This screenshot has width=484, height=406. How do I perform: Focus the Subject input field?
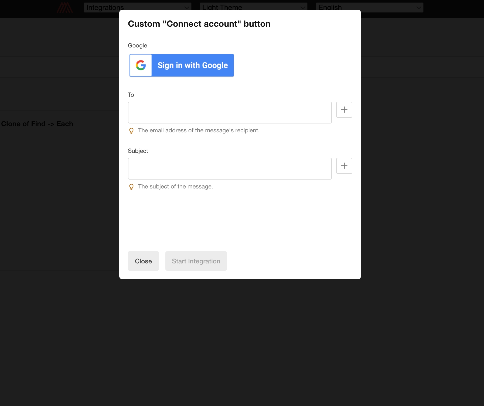[230, 168]
